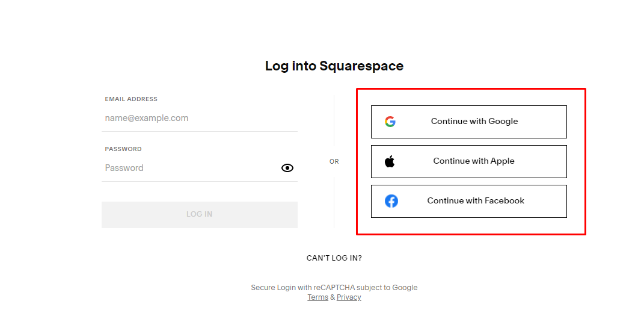Image resolution: width=644 pixels, height=316 pixels.
Task: Click the Google logo icon
Action: point(390,122)
